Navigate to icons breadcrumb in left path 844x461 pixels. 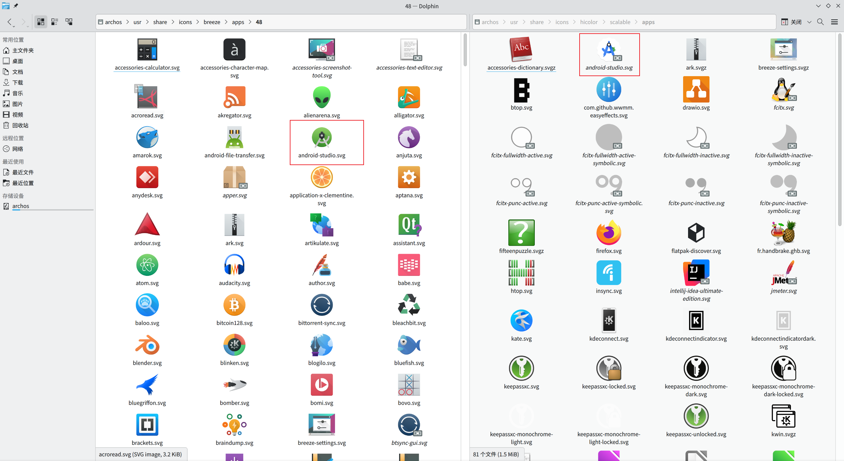click(x=185, y=22)
